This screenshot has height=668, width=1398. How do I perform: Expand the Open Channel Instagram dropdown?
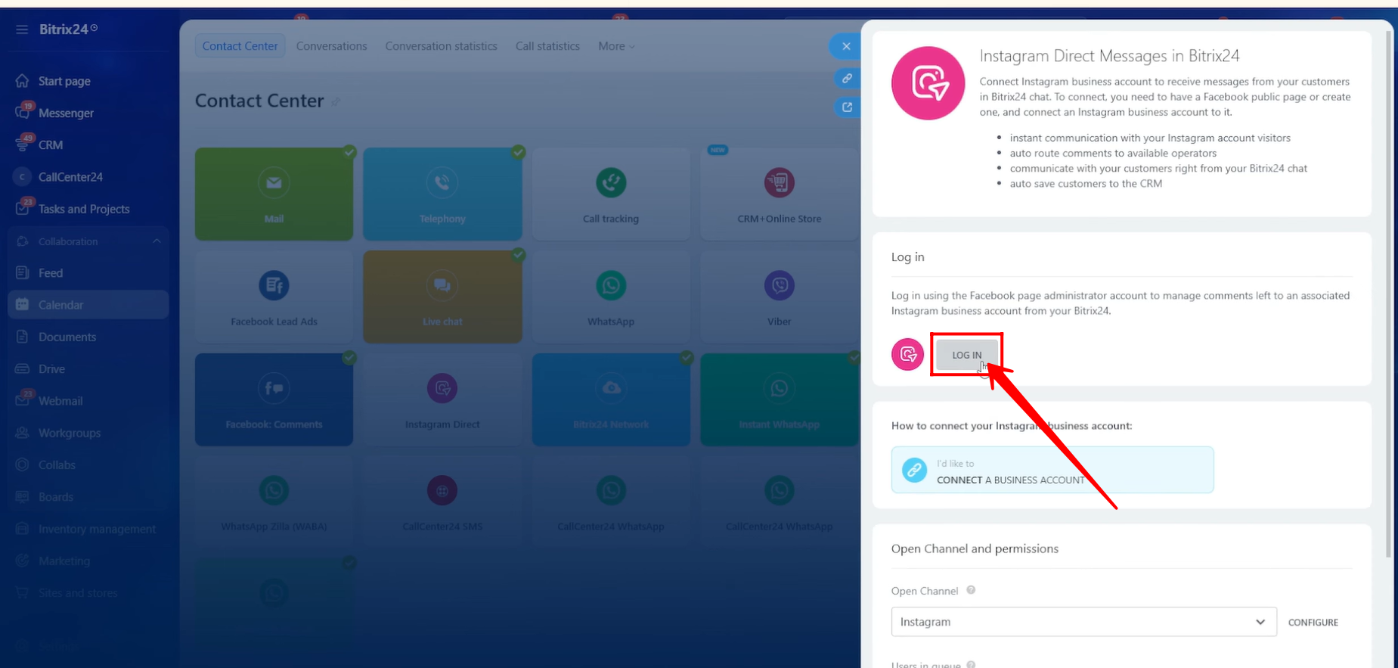point(1083,622)
